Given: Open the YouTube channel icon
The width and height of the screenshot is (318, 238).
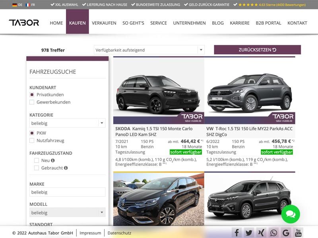Looking at the screenshot, I should pyautogui.click(x=298, y=233).
